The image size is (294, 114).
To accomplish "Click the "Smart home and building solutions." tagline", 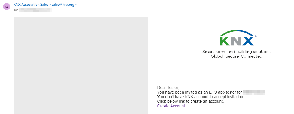I will (237, 52).
